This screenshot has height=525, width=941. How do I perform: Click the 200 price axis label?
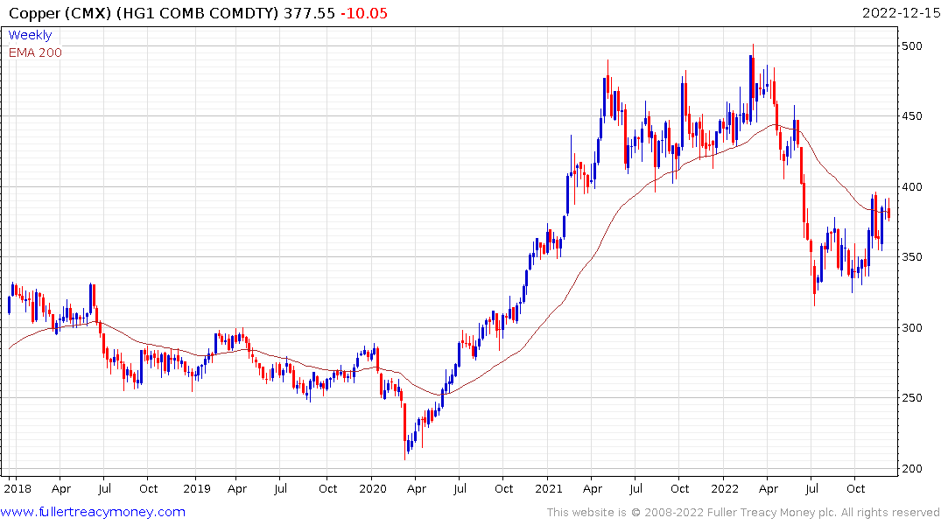[x=911, y=469]
